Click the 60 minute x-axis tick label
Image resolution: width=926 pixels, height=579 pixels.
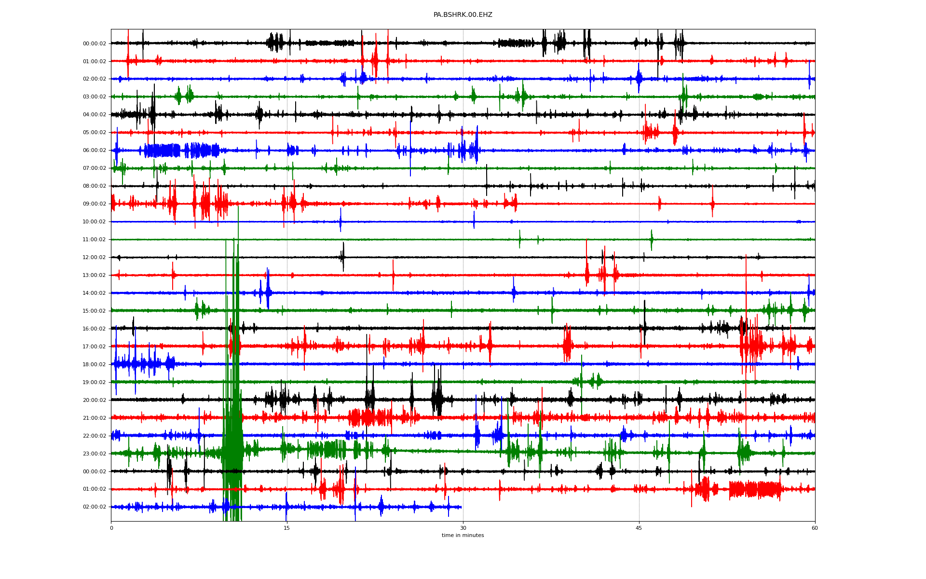pyautogui.click(x=815, y=528)
